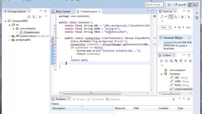Open Package Explorer view menu triangle
This screenshot has height=114, width=202.
pyautogui.click(x=46, y=16)
